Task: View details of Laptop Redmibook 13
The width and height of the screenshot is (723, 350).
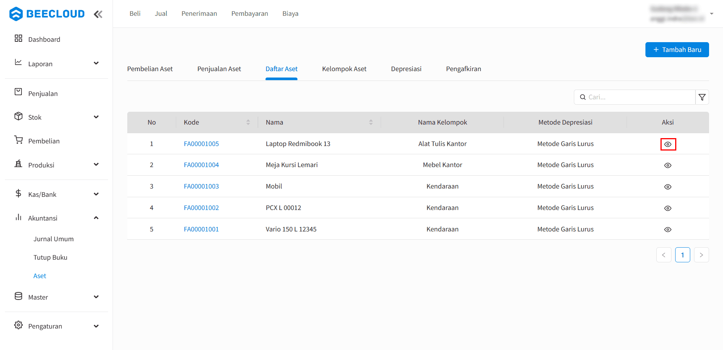Action: pos(668,144)
